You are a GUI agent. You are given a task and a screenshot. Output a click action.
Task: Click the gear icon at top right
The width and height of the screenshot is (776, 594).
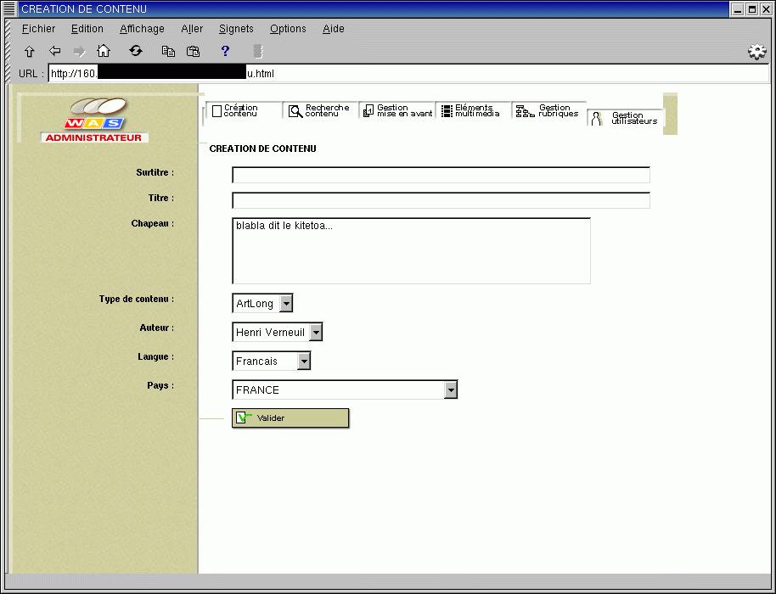tap(756, 53)
